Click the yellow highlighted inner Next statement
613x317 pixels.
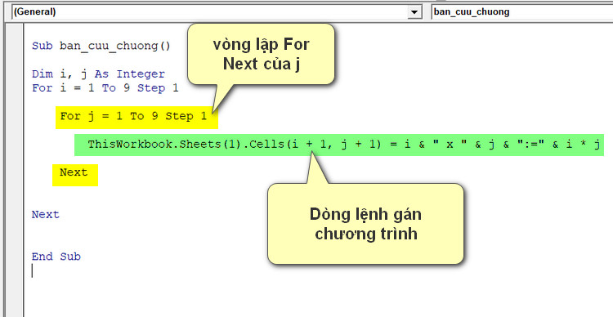75,175
